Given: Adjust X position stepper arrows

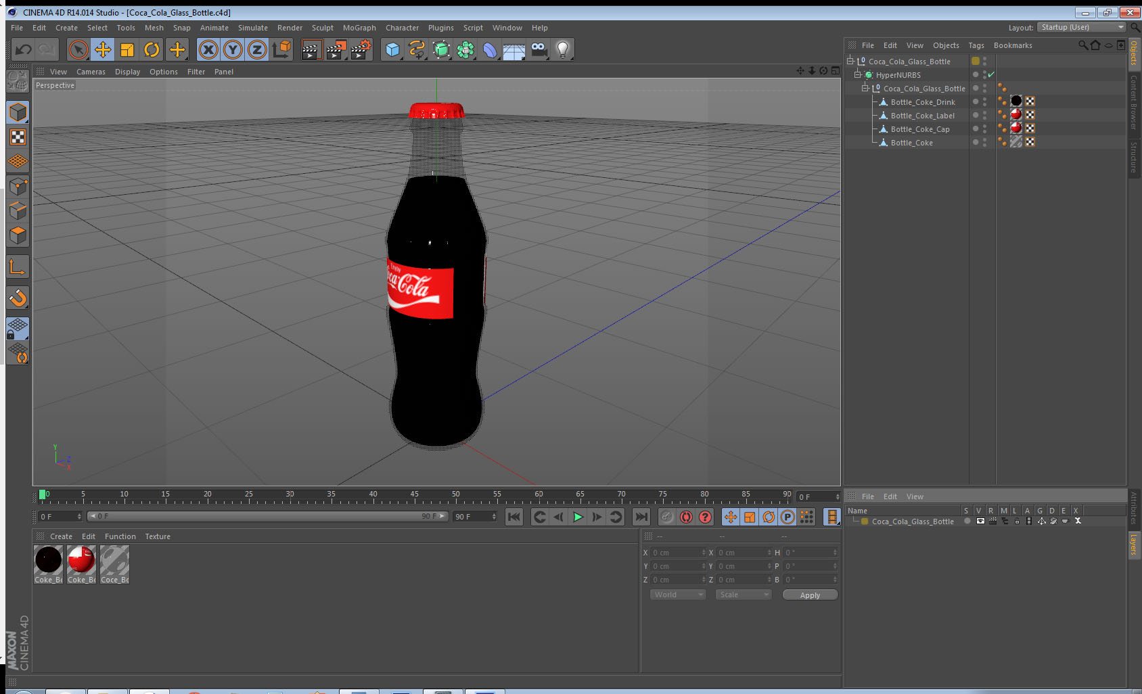Looking at the screenshot, I should click(x=704, y=553).
